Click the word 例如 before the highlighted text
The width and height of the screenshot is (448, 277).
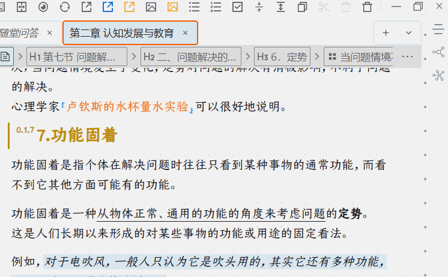[x=23, y=261]
